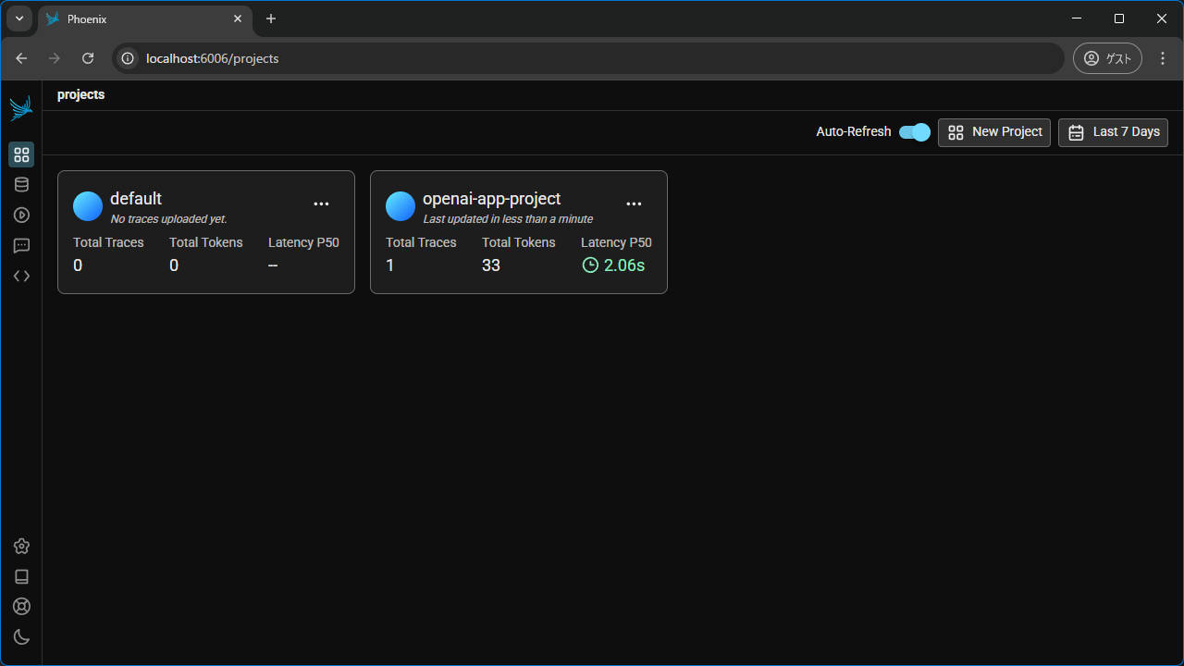Open the Support lifebuoy icon
1184x666 pixels.
pos(21,607)
